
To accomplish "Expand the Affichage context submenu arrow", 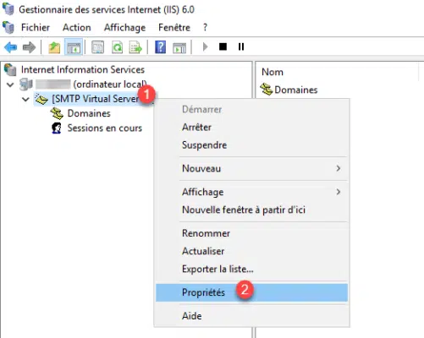I will 339,192.
